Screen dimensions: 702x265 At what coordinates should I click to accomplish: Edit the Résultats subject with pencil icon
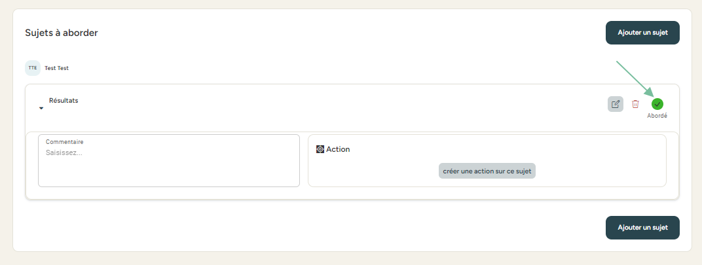click(x=616, y=104)
